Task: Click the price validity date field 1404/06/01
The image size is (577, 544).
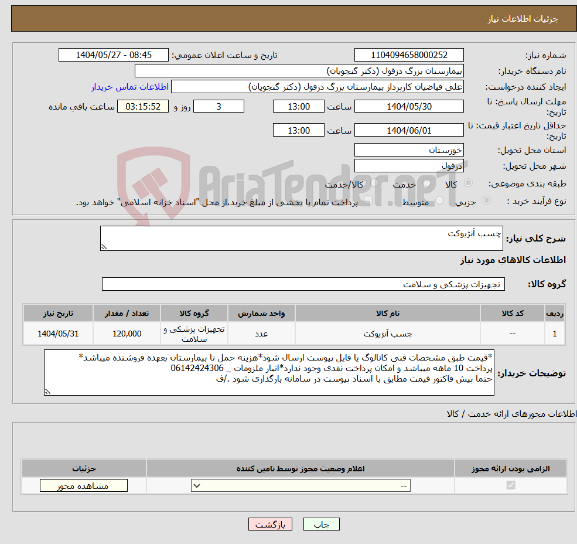Action: tap(409, 130)
